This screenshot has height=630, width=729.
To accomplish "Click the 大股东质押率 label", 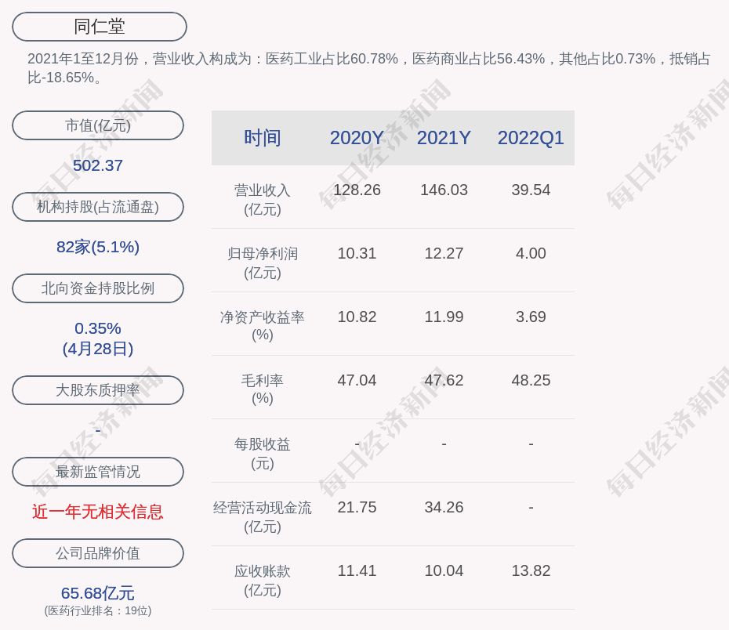I will pyautogui.click(x=98, y=390).
